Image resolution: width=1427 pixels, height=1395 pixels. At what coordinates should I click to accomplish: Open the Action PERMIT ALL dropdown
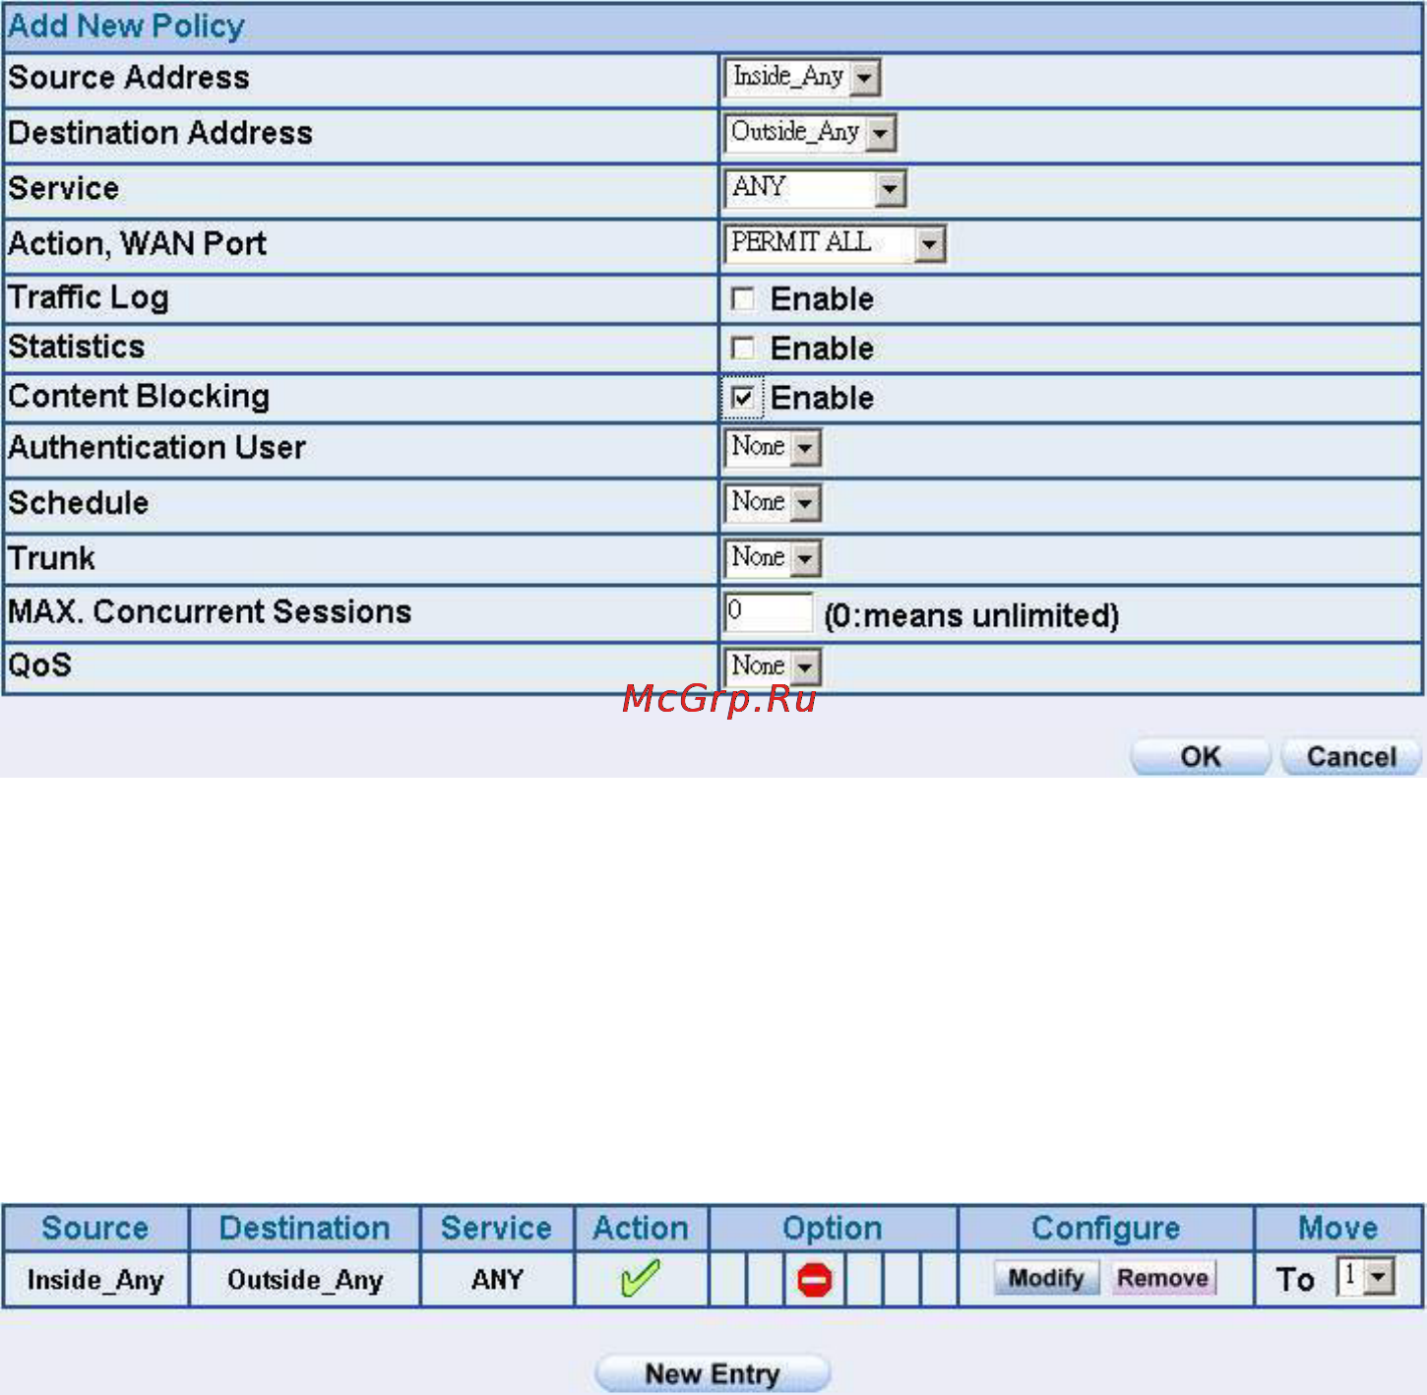pyautogui.click(x=835, y=243)
